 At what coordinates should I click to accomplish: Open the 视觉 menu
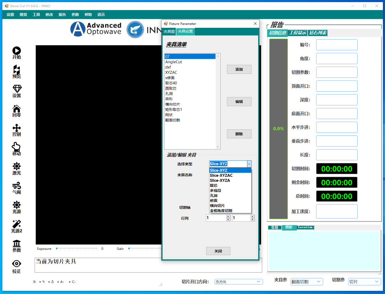(x=23, y=15)
